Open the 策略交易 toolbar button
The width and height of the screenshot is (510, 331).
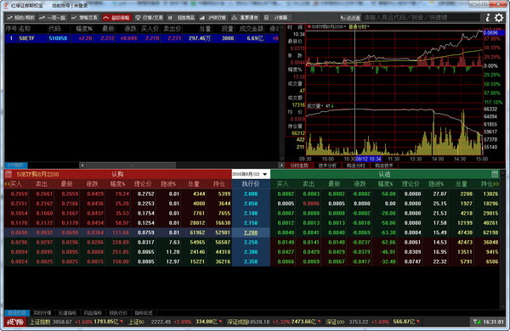click(84, 18)
